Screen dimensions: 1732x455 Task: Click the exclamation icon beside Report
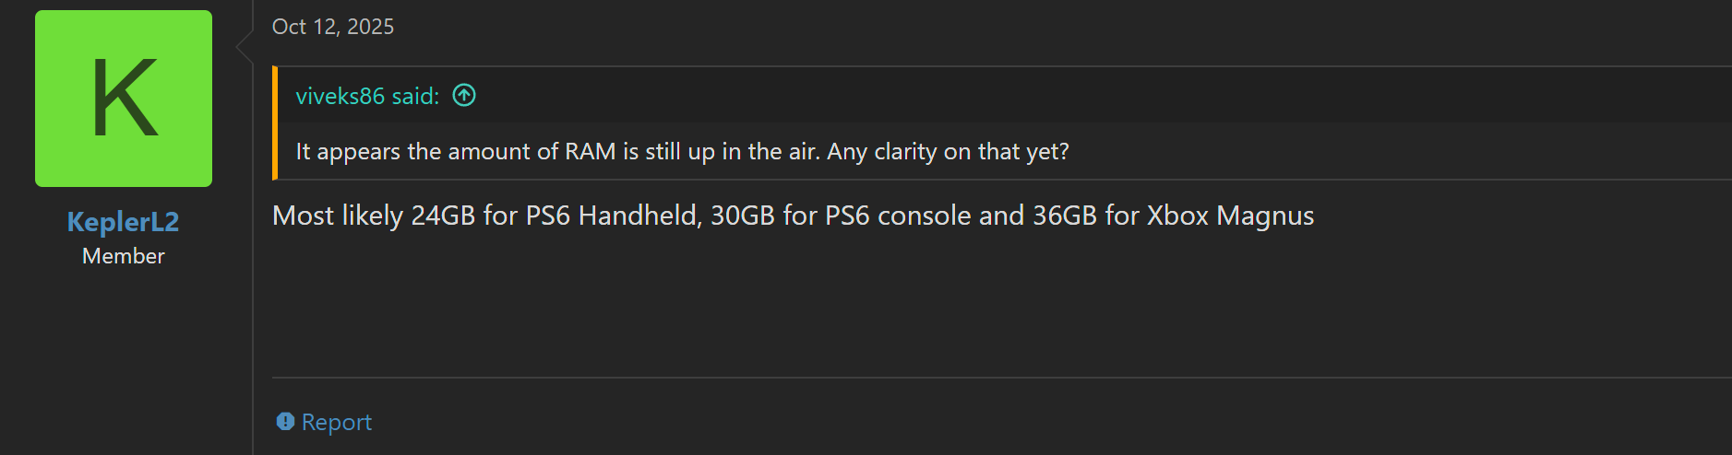point(285,421)
